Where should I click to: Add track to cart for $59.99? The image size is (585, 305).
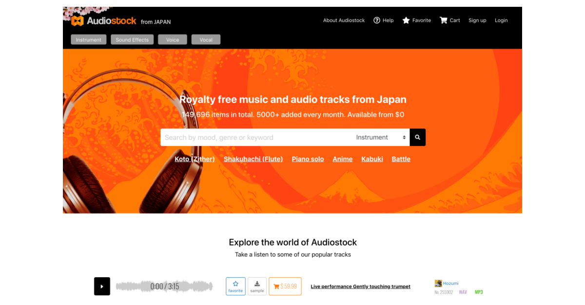(x=285, y=287)
